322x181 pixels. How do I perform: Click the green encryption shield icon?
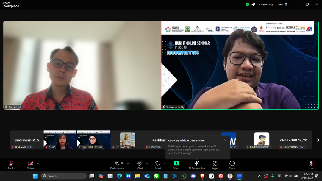pyautogui.click(x=248, y=4)
